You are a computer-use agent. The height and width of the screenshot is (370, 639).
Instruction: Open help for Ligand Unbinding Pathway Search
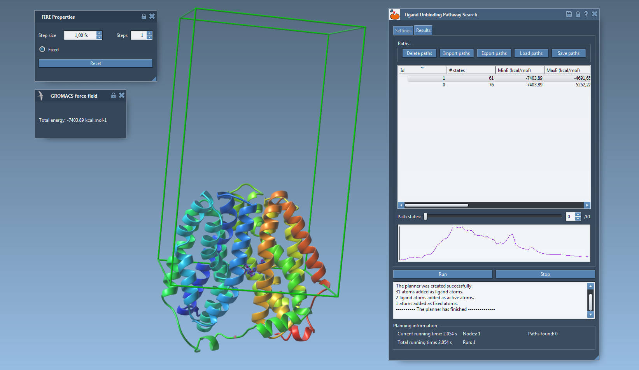point(586,14)
